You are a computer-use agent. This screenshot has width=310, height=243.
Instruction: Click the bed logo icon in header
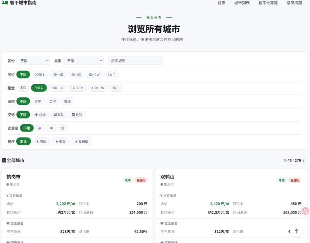5,3
